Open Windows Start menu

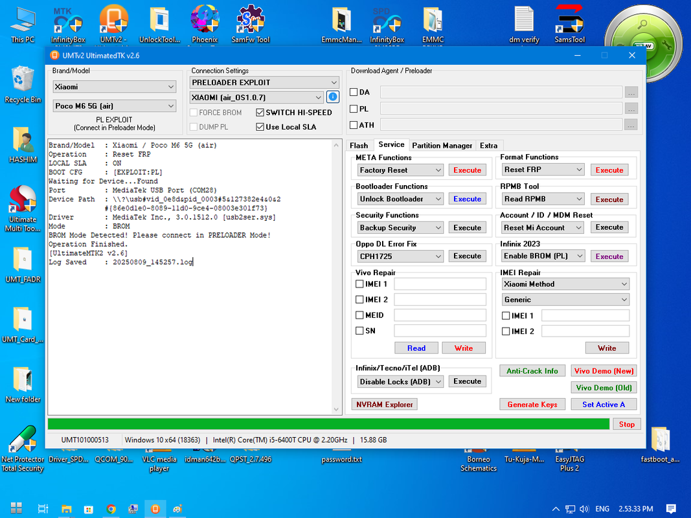click(16, 508)
